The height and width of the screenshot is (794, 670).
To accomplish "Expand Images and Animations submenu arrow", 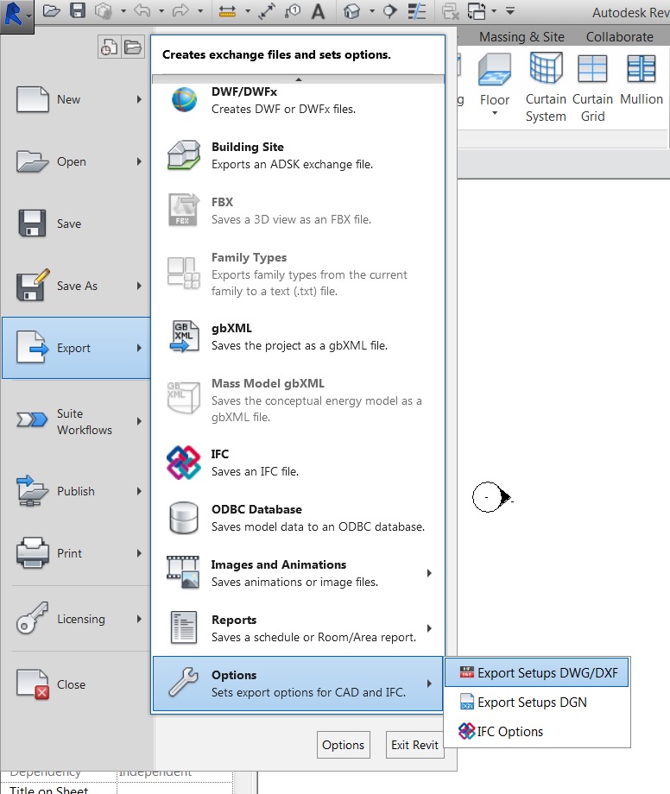I will [429, 573].
